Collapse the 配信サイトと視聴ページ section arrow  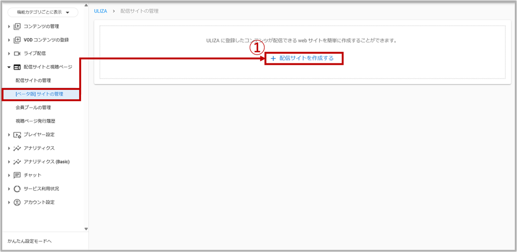(9, 67)
